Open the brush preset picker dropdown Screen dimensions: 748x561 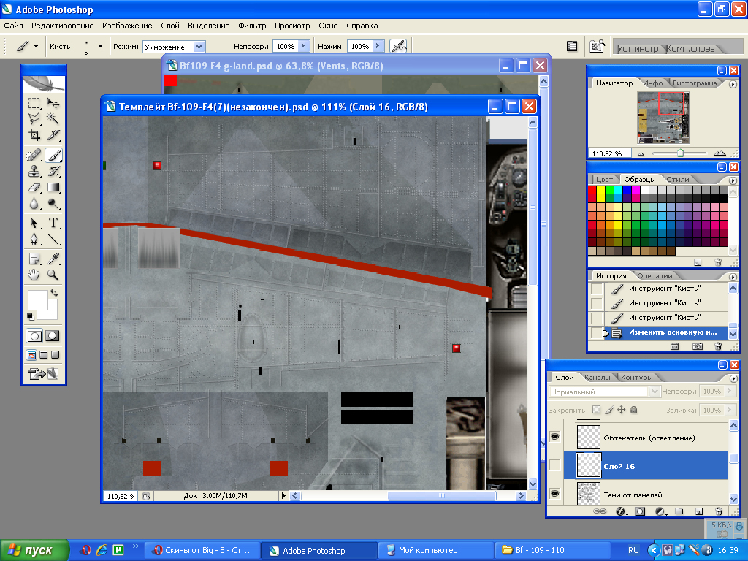click(100, 46)
